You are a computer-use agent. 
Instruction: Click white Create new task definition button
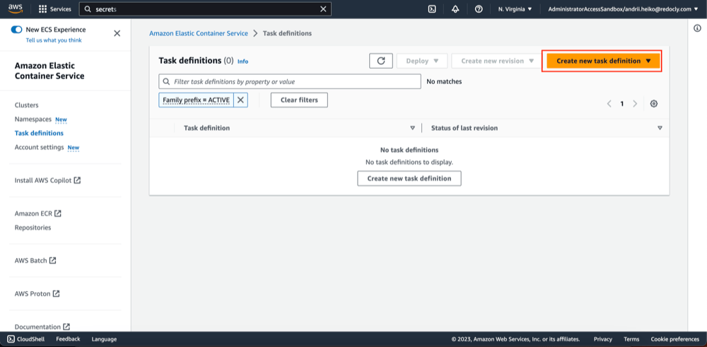click(x=409, y=179)
